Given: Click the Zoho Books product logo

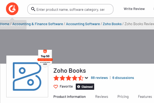Looking at the screenshot, I should (27, 77).
